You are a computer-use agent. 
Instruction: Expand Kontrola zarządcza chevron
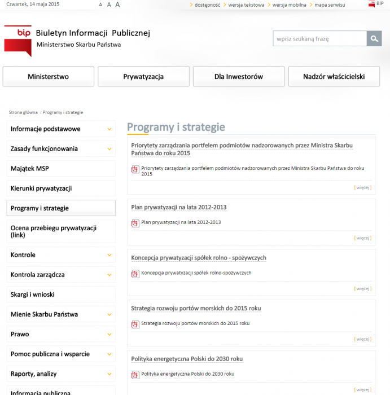pyautogui.click(x=109, y=275)
